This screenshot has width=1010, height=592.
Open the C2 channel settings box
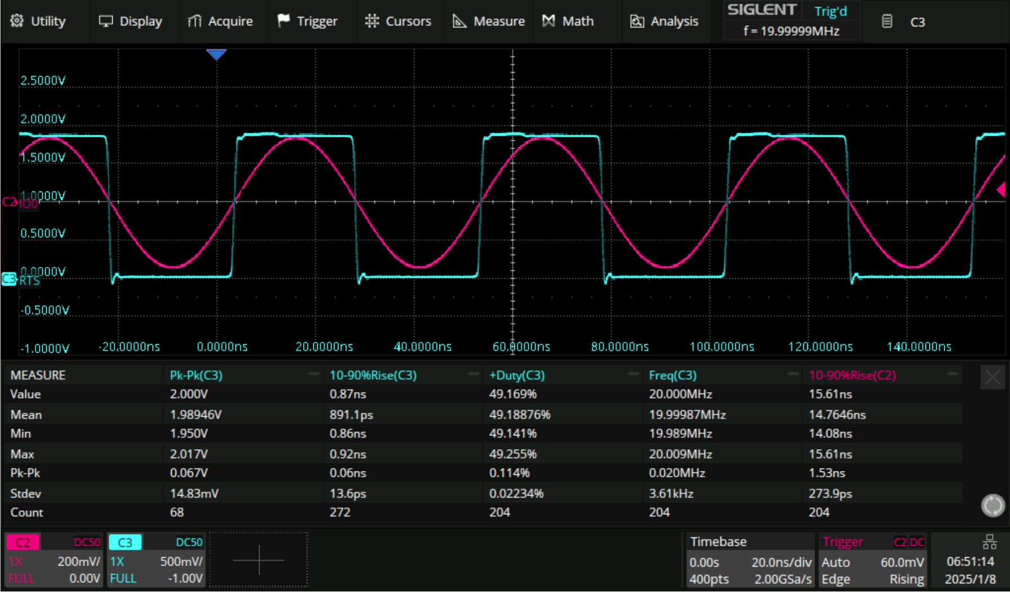54,560
